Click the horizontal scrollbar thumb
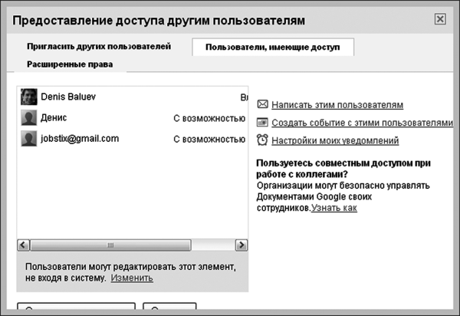 (x=110, y=245)
